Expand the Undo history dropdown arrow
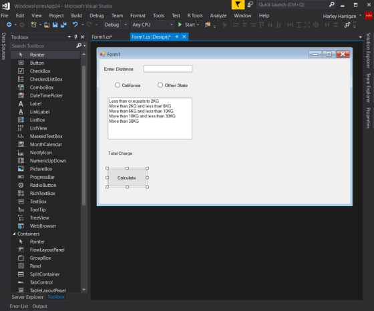This screenshot has width=374, height=311. coord(83,25)
